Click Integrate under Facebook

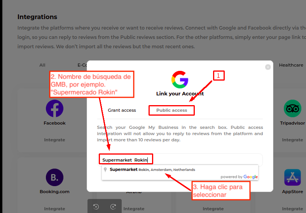tap(54, 140)
